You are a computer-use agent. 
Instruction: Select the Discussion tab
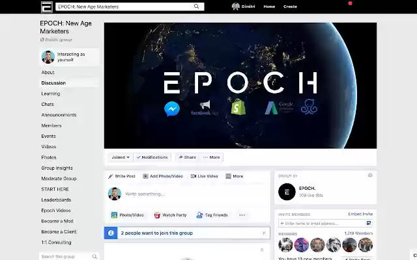tap(53, 83)
